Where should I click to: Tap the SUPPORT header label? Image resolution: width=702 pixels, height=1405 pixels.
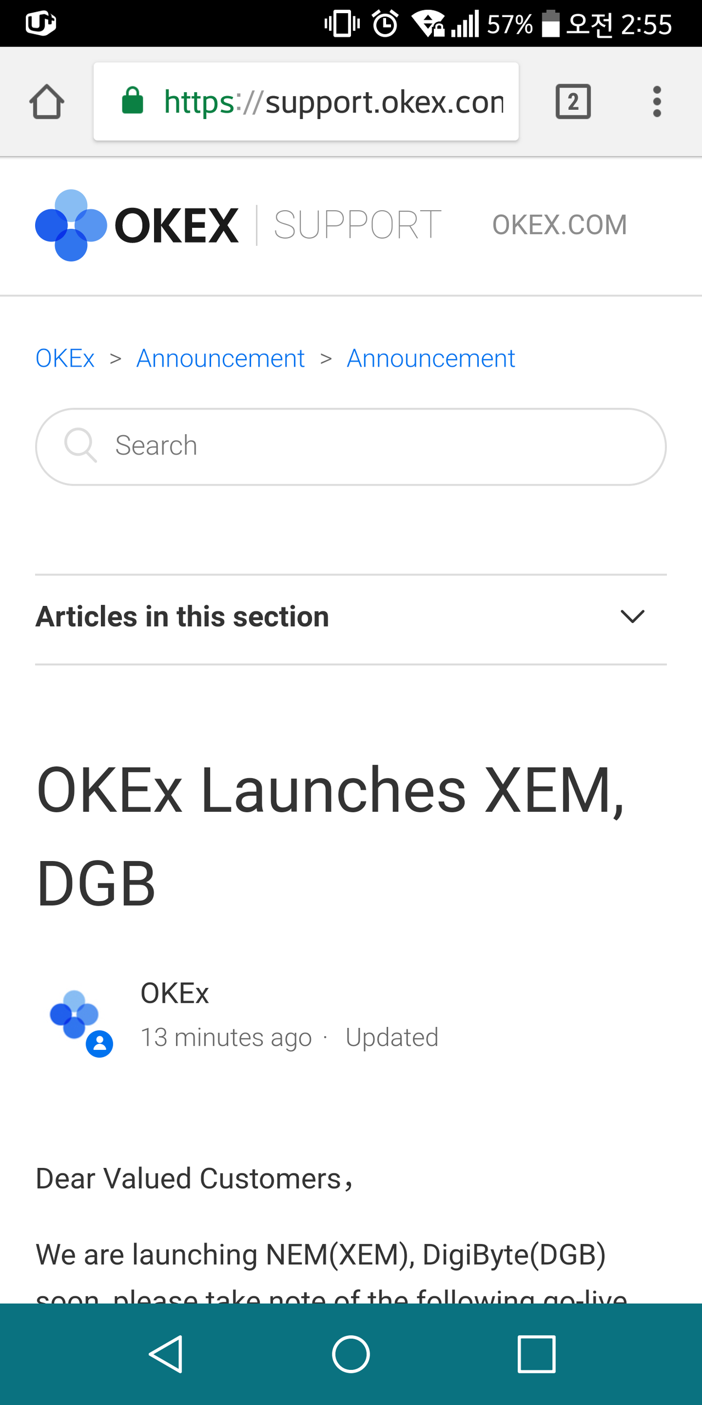(x=357, y=225)
